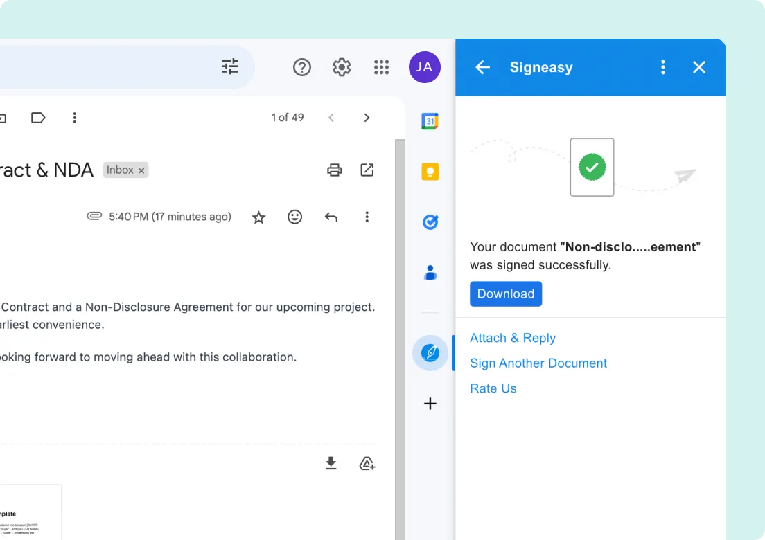Print all messages with printer icon
The width and height of the screenshot is (765, 540).
pyautogui.click(x=334, y=170)
